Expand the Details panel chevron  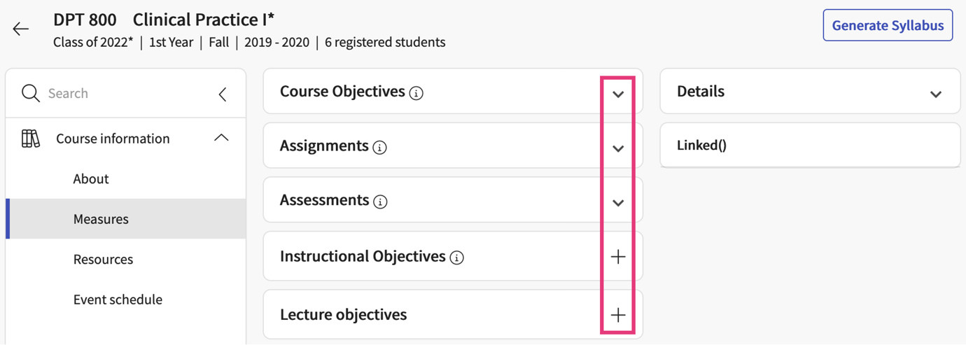point(936,94)
